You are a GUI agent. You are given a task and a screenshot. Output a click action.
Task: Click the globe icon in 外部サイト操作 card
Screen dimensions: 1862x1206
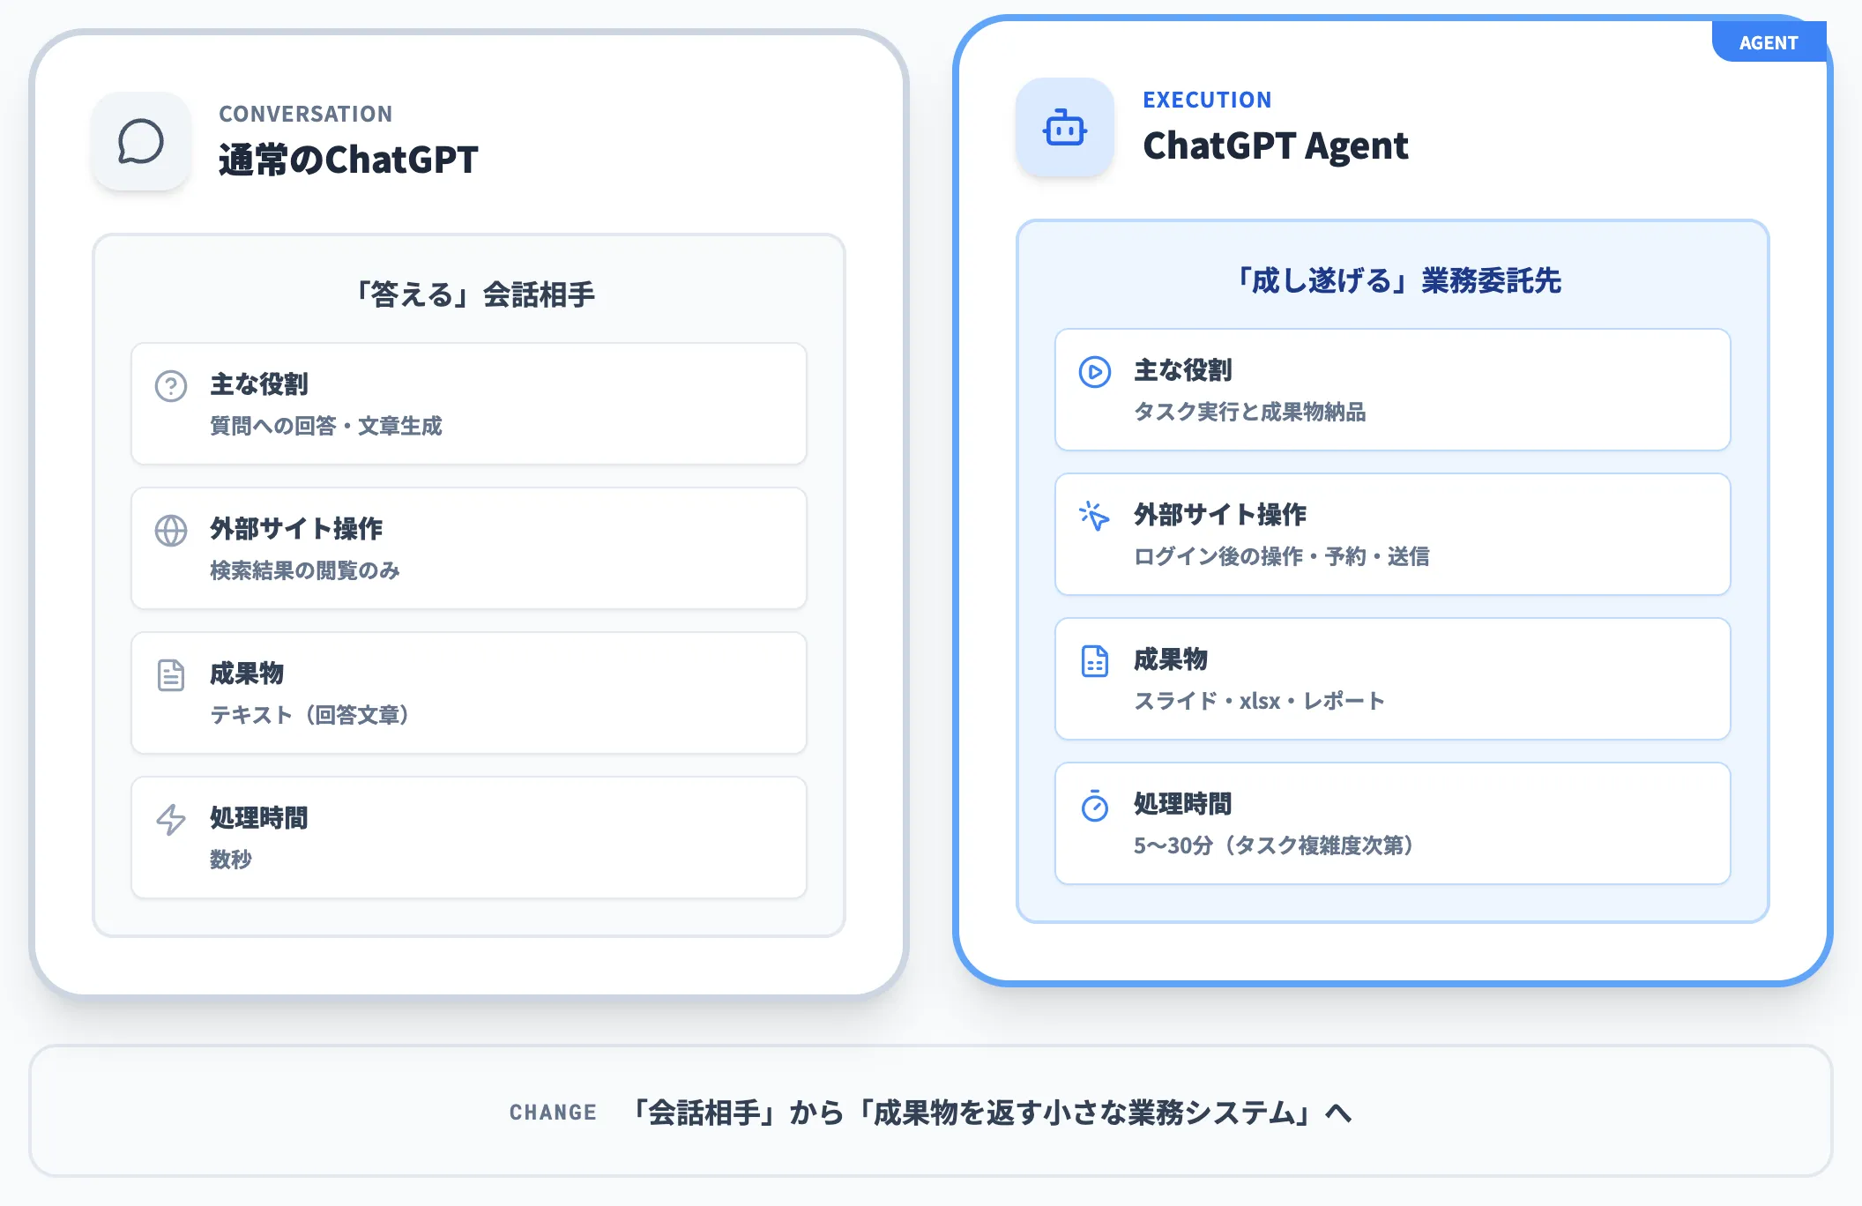pyautogui.click(x=171, y=531)
